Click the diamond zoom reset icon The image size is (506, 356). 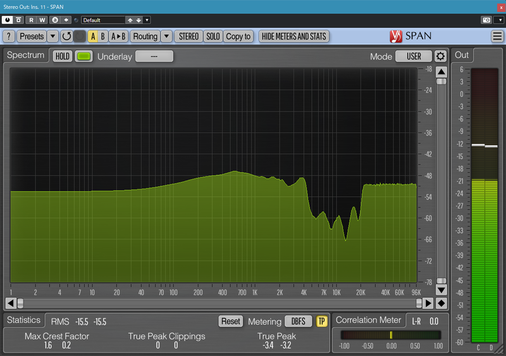tap(441, 303)
